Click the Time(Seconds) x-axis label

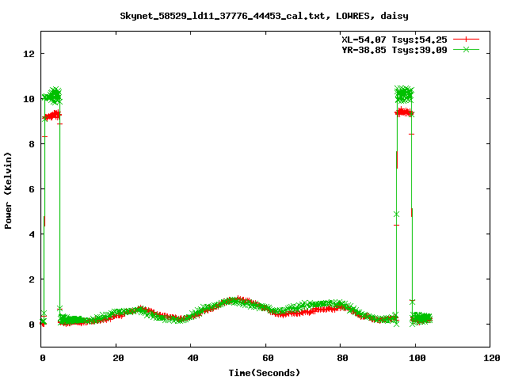265,373
